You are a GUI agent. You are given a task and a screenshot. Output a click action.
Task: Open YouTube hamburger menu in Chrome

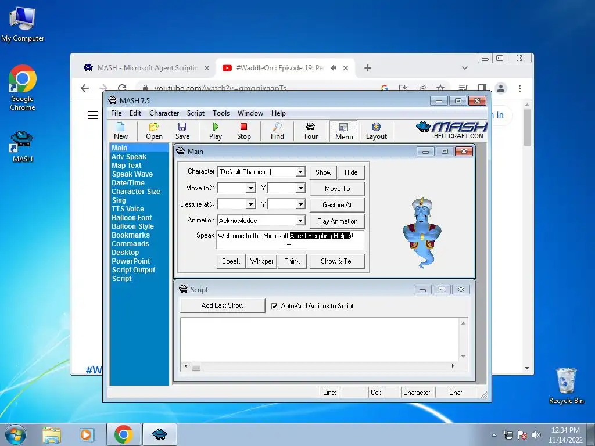click(x=93, y=115)
